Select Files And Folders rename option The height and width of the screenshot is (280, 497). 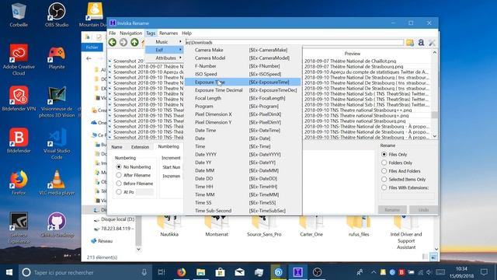(x=401, y=171)
